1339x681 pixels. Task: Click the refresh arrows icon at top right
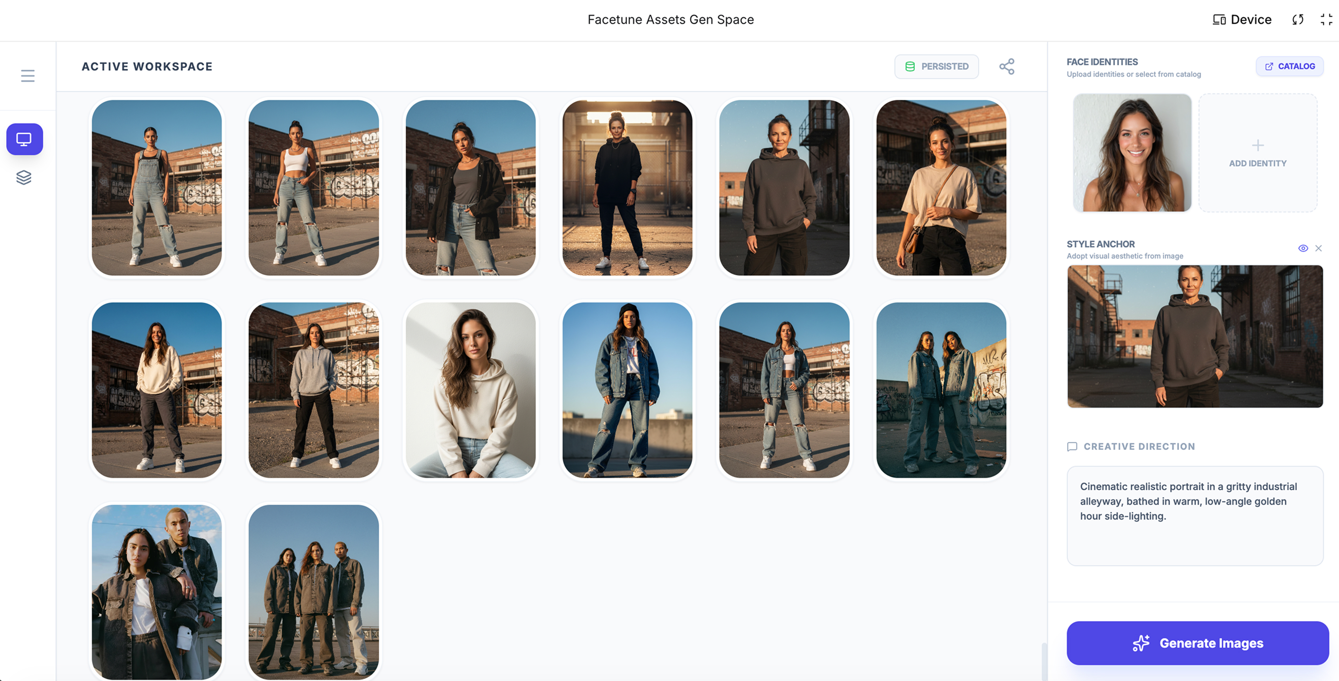[1298, 20]
